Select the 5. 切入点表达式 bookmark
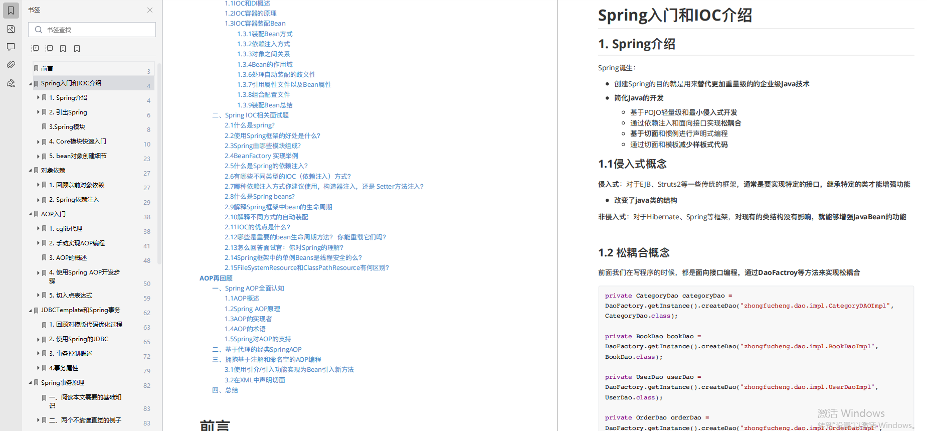 coord(70,296)
